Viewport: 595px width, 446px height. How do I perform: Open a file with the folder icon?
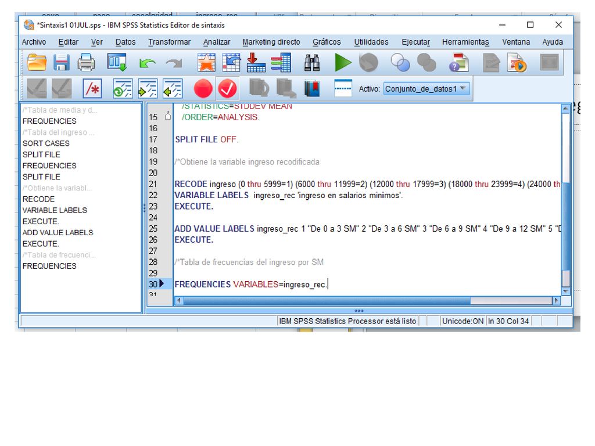(37, 63)
